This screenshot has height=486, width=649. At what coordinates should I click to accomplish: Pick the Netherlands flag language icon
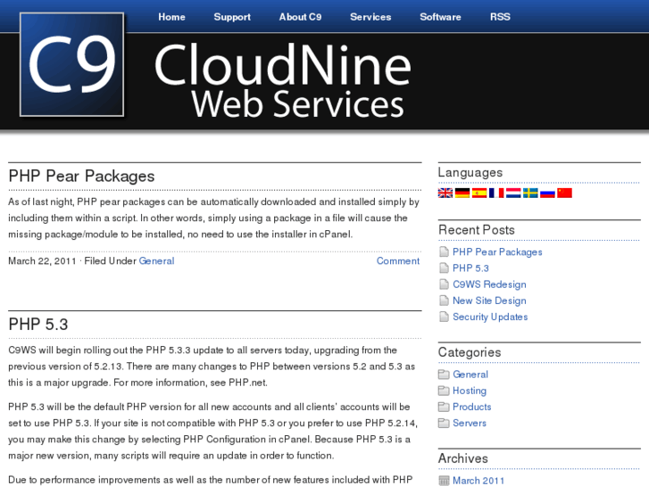[x=513, y=193]
